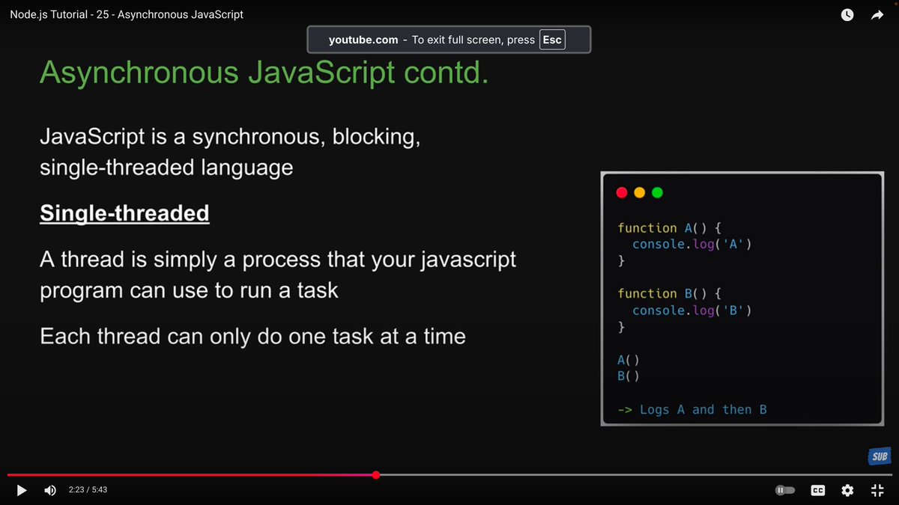Viewport: 899px width, 505px height.
Task: Click the '-> Logs A and then B' text
Action: (x=691, y=409)
